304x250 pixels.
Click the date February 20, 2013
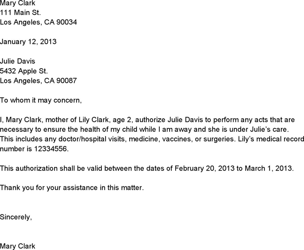(204, 168)
